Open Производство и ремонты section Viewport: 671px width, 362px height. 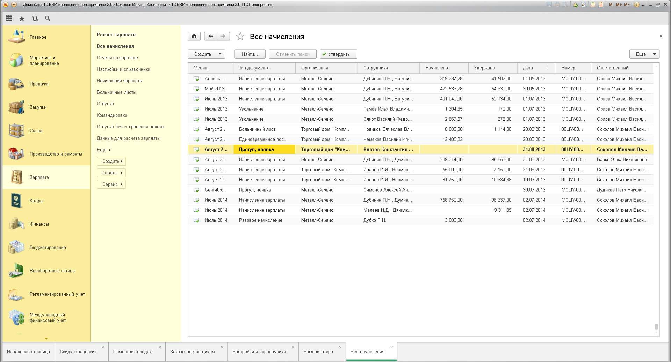tap(46, 154)
